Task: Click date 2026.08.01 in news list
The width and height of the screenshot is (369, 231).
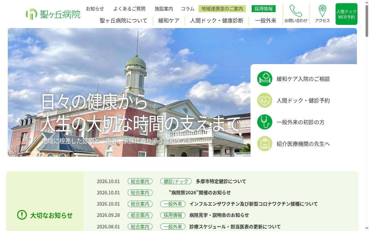Action: pos(108,227)
